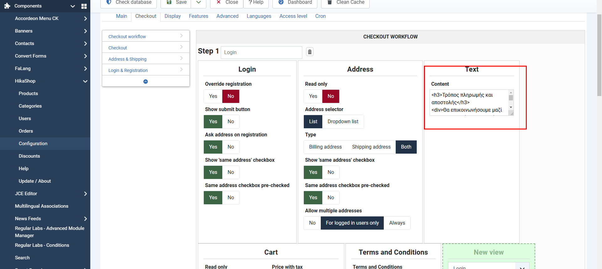Screen dimensions: 602x269
Task: Set Override registration to Yes
Action: 213,96
